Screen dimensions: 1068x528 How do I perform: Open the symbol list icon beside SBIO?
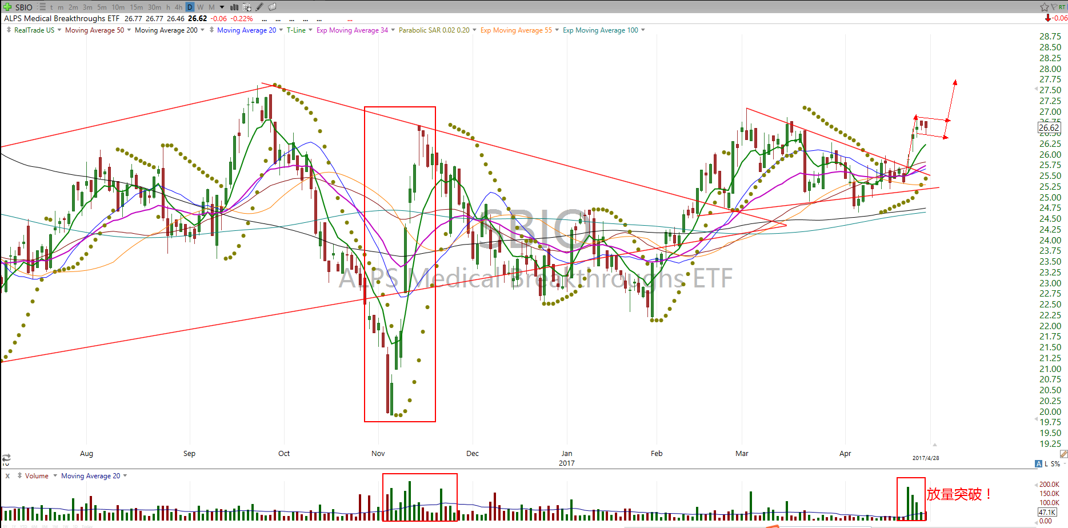click(x=42, y=7)
